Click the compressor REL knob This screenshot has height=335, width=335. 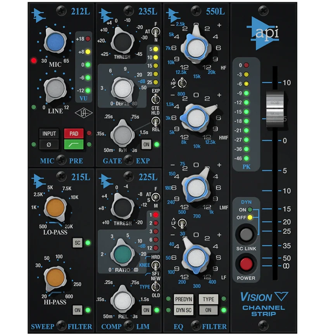pos(123,300)
